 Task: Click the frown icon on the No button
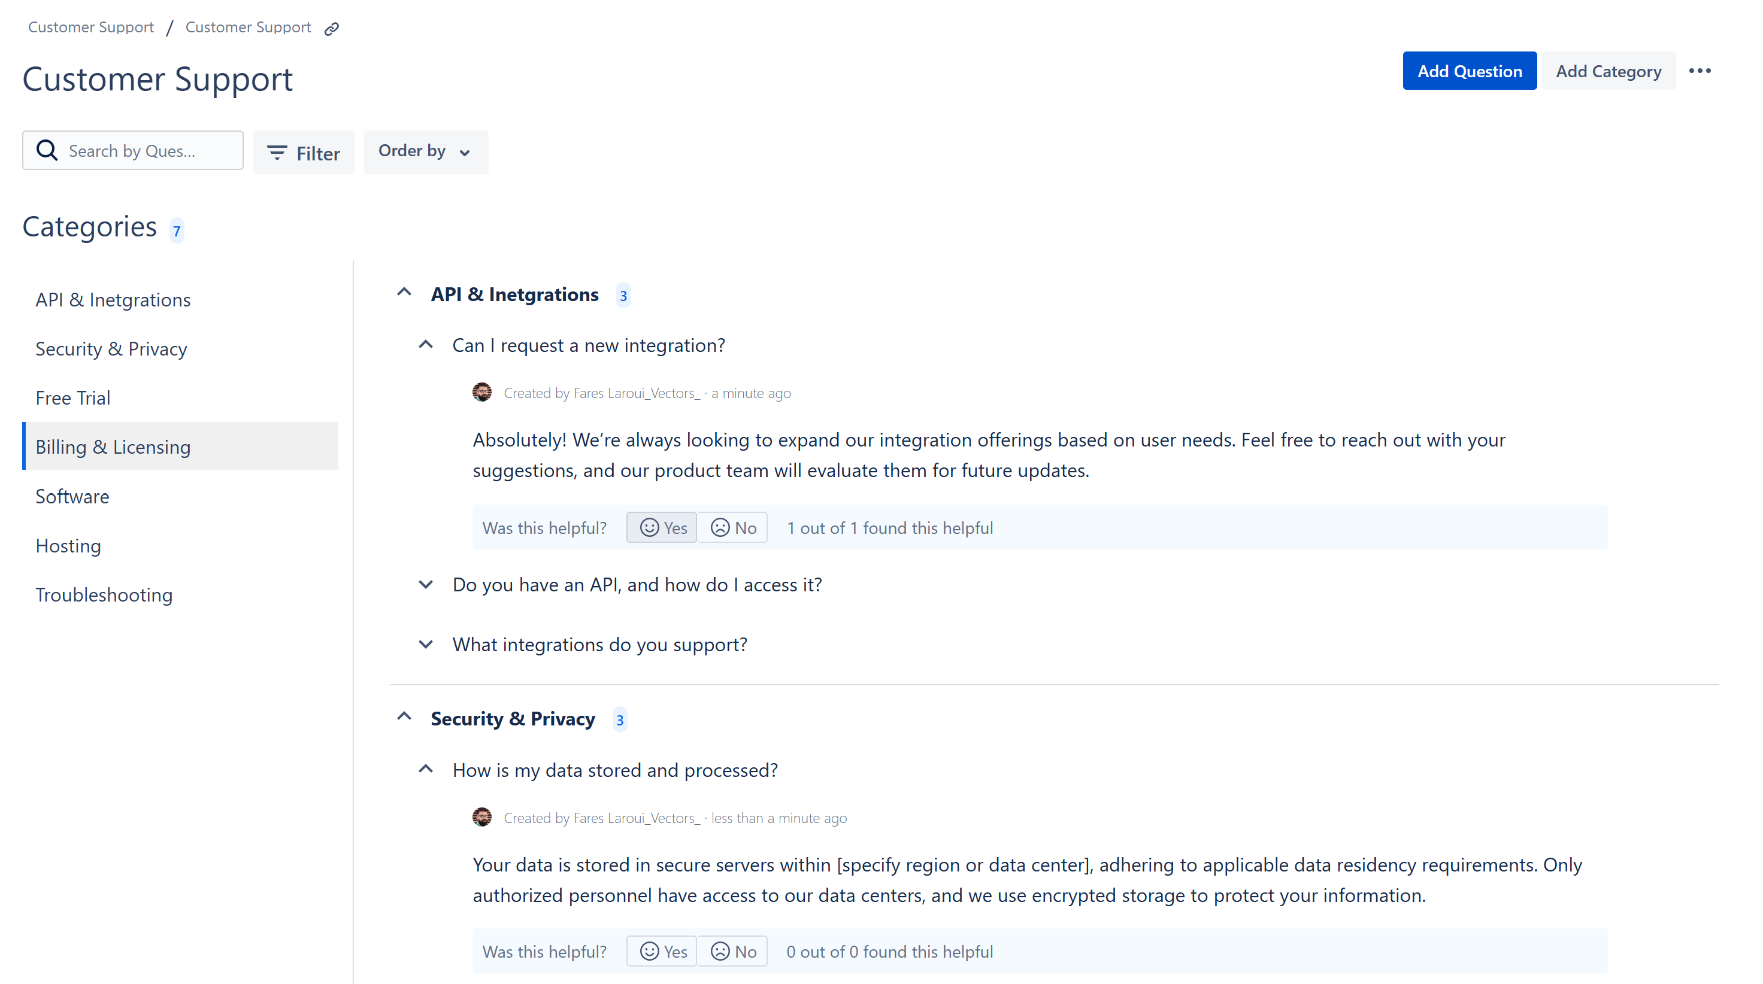pos(719,527)
